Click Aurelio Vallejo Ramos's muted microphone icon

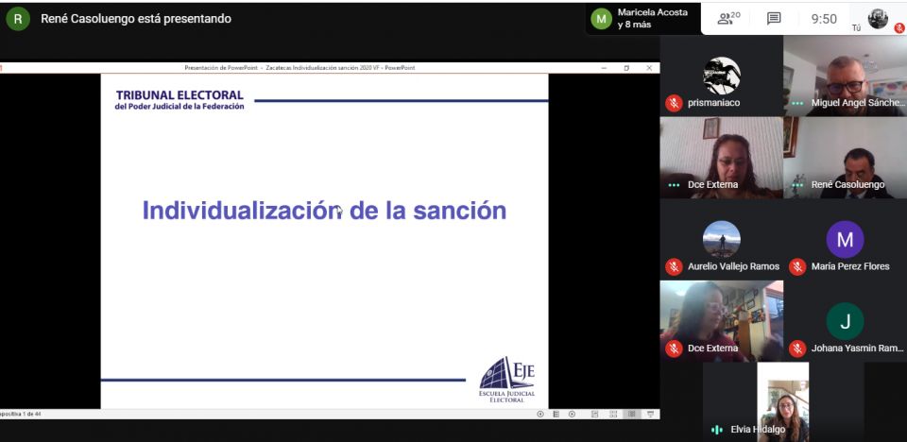(x=674, y=266)
